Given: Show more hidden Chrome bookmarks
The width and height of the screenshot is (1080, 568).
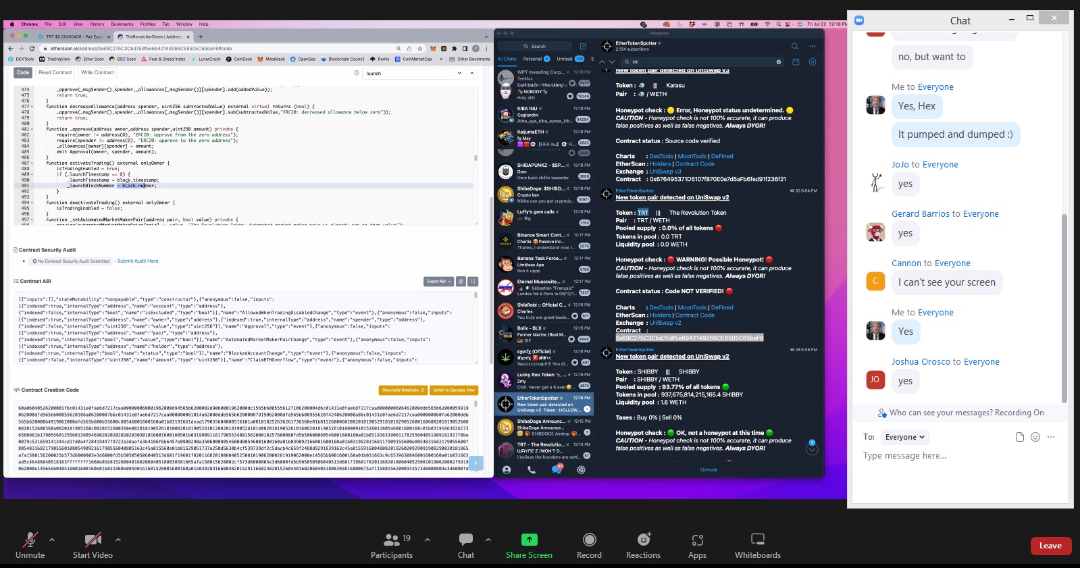Looking at the screenshot, I should 441,59.
